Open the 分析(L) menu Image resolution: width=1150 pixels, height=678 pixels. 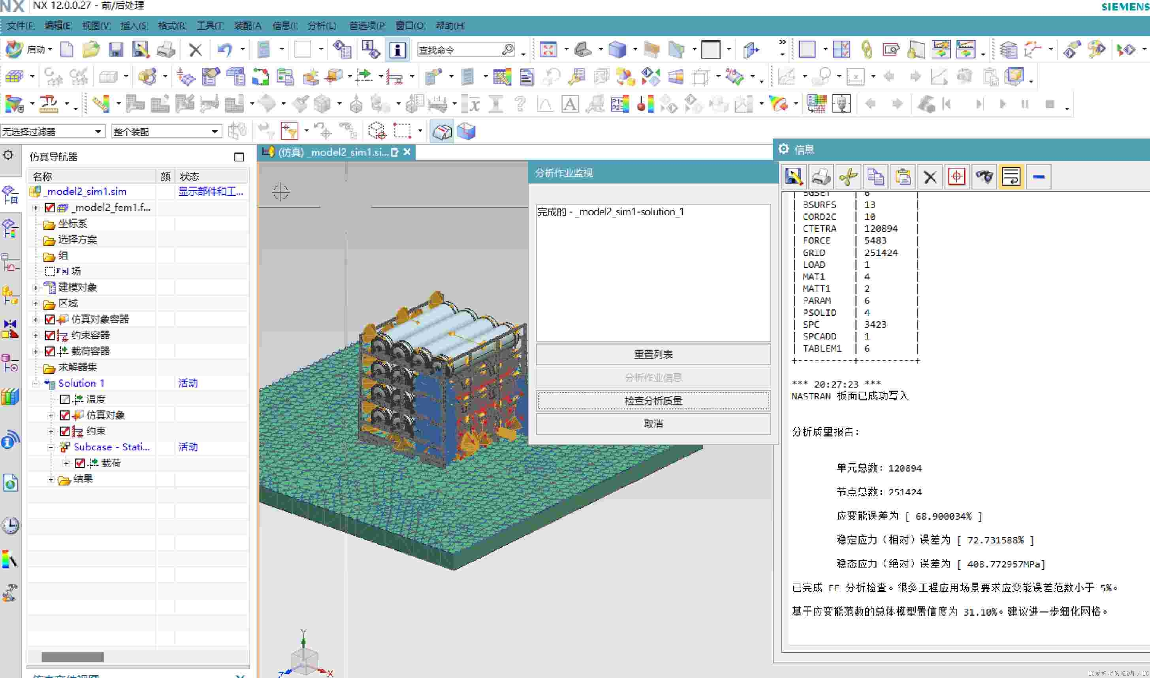tap(322, 26)
